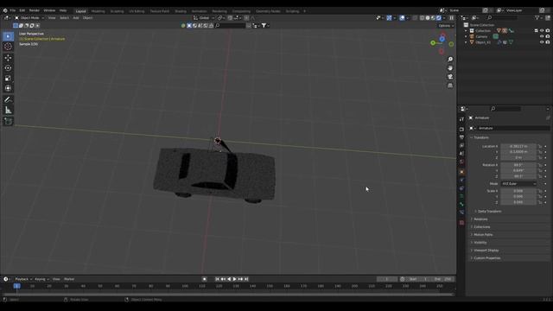This screenshot has width=553, height=311.
Task: Open the viewport Add menu
Action: tap(76, 17)
